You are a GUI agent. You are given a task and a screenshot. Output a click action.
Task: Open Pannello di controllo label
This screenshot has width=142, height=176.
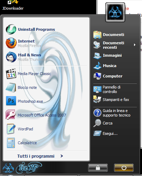(x=112, y=90)
